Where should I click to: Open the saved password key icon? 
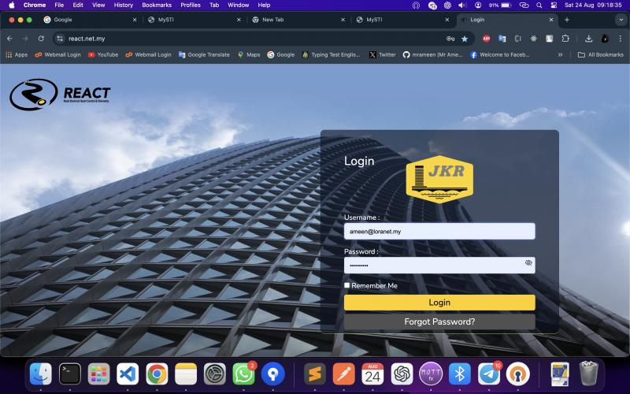(450, 39)
